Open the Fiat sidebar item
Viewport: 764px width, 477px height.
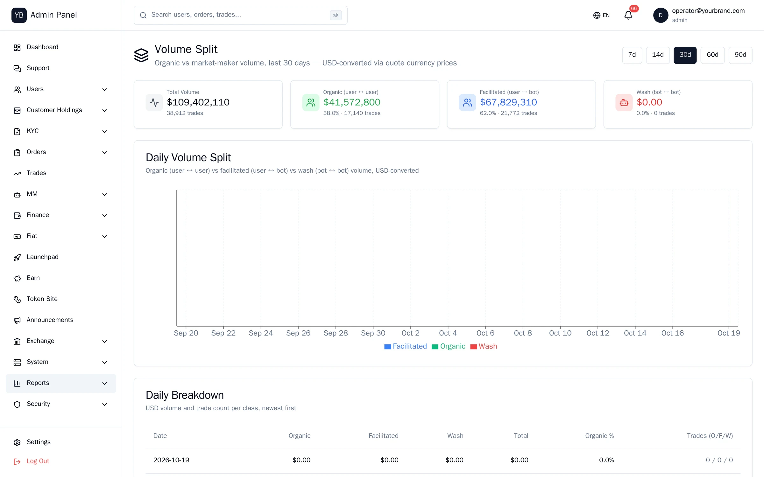click(61, 236)
